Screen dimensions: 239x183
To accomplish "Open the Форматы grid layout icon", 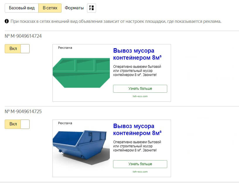I will (x=91, y=8).
